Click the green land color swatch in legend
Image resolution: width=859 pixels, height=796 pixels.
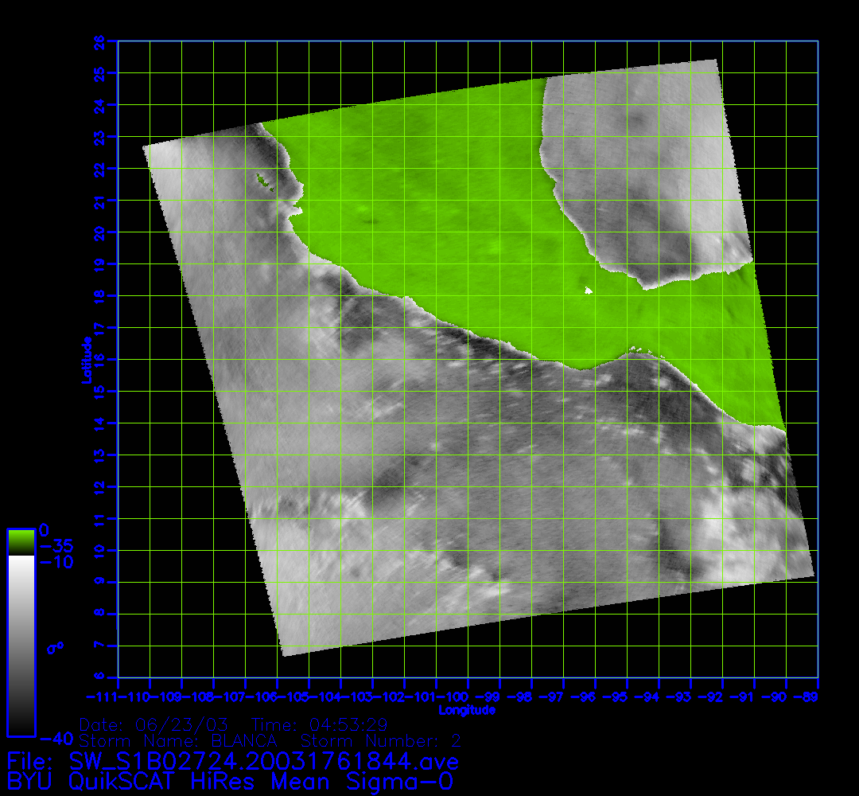coord(21,542)
